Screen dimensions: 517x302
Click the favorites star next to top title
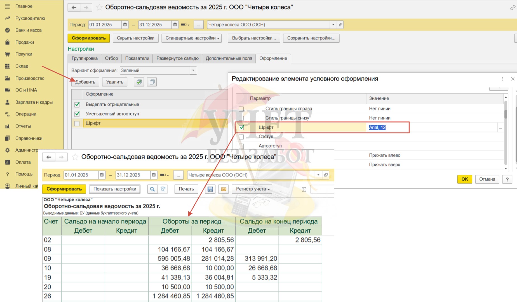tap(99, 7)
